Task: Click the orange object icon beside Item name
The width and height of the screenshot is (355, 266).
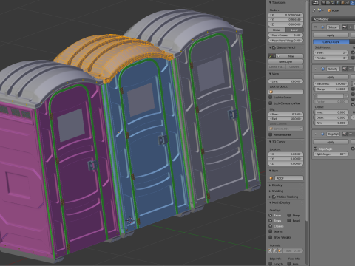Action: (x=271, y=178)
